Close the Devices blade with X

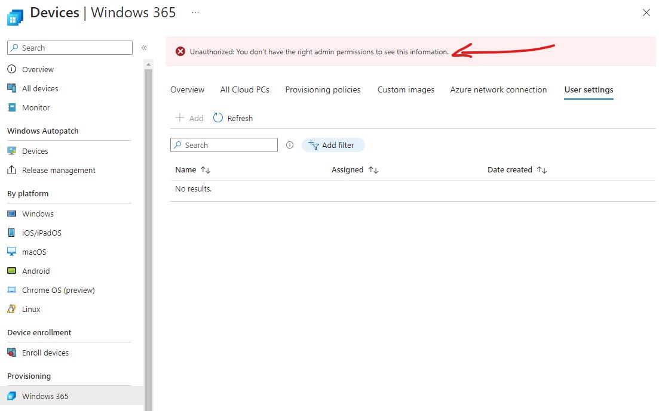tap(646, 13)
